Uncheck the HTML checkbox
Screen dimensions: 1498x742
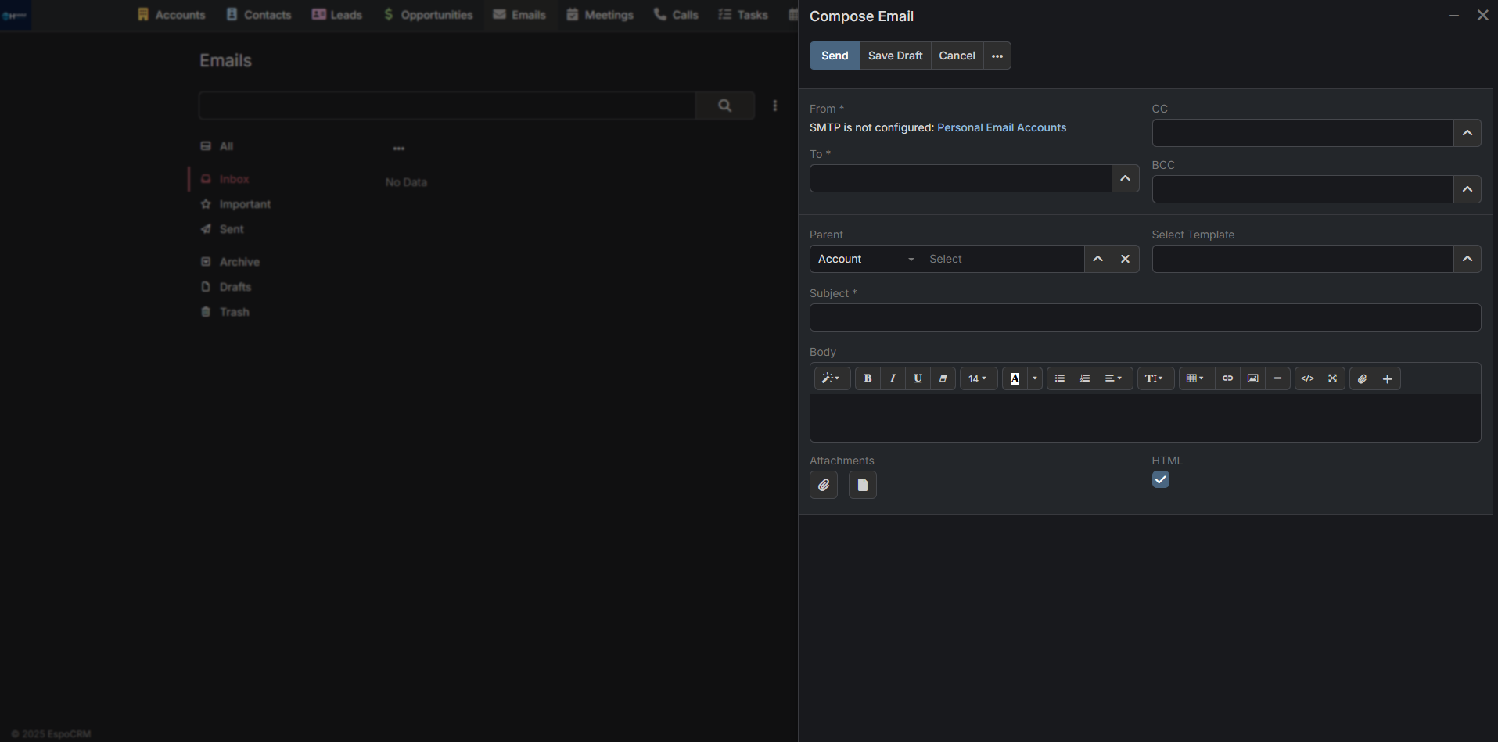pos(1161,479)
